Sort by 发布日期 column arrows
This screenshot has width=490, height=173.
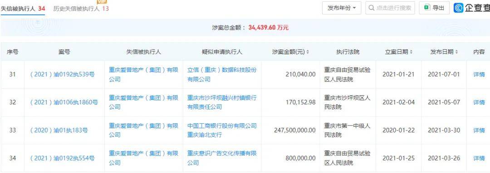click(x=456, y=52)
